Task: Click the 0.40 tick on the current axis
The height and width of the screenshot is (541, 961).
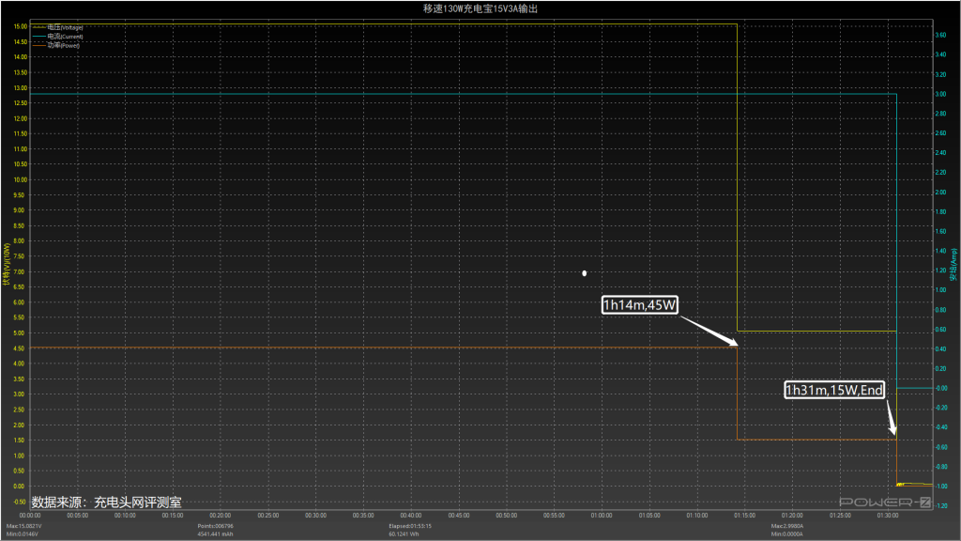Action: pos(940,349)
